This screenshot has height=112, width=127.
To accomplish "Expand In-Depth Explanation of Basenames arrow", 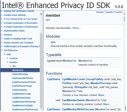I will pyautogui.click(x=2, y=27).
